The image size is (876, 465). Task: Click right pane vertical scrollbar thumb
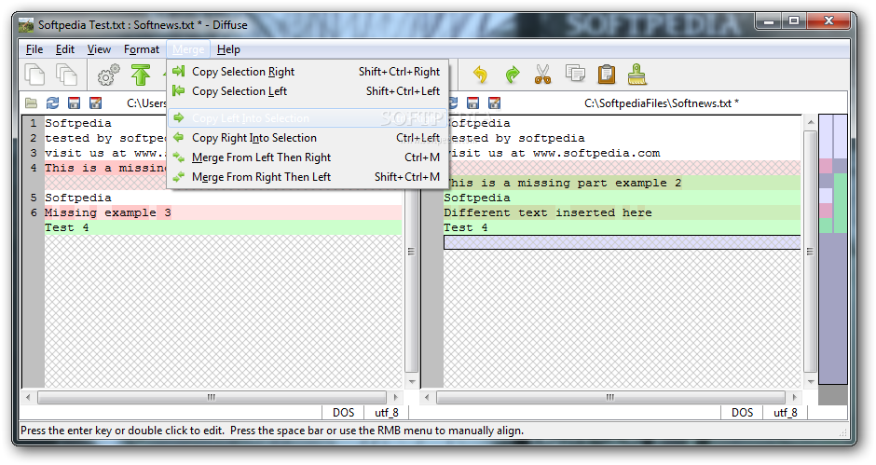810,252
